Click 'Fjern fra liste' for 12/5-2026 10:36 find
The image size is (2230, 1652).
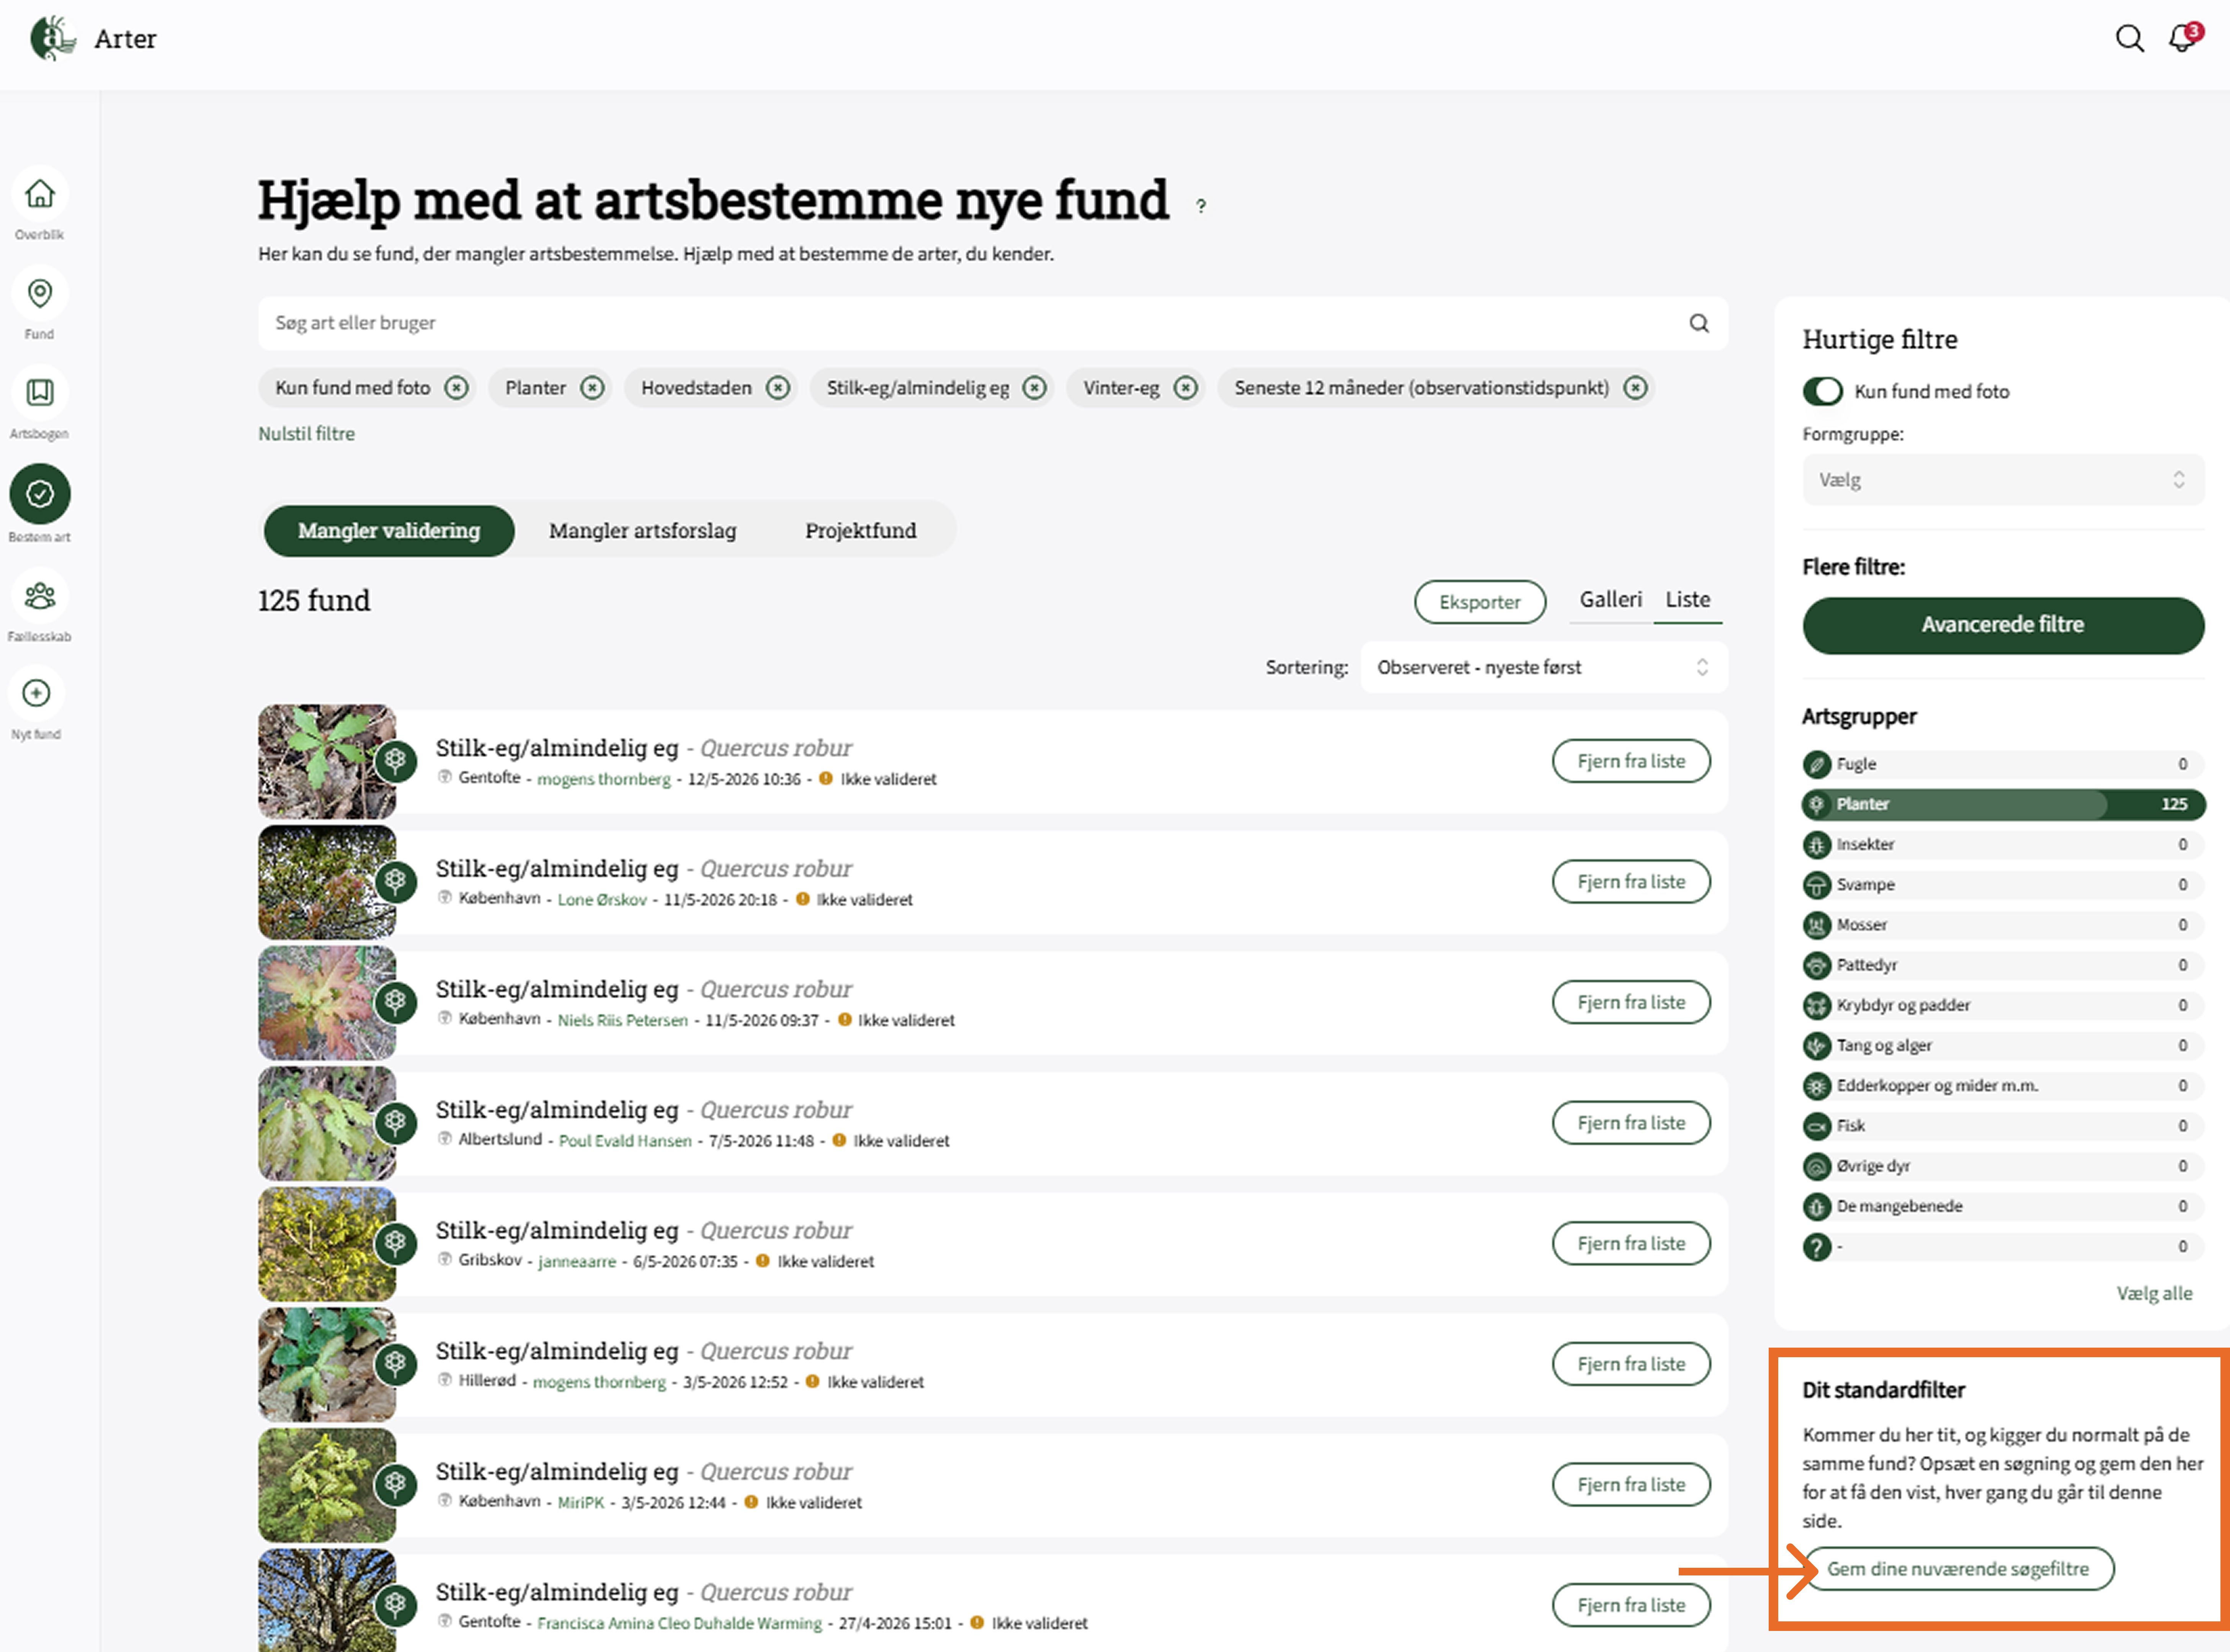(x=1631, y=761)
